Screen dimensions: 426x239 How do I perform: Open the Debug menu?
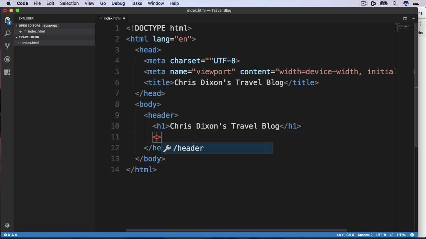118,3
